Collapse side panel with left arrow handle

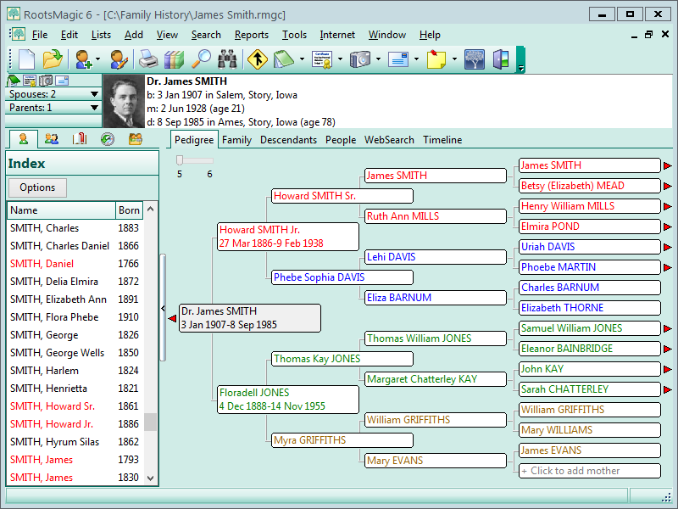coord(163,310)
